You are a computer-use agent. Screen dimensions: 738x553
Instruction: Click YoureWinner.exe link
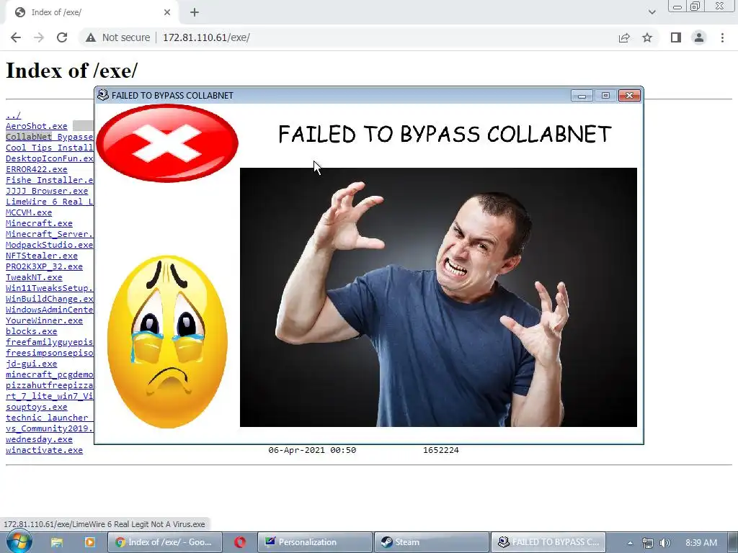(x=44, y=320)
